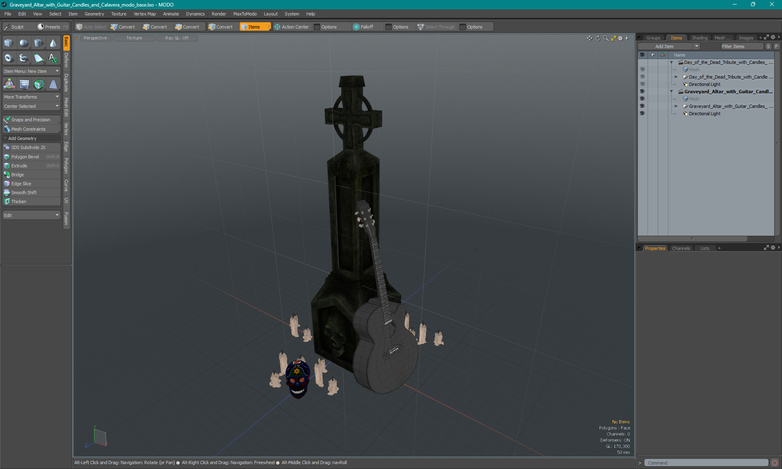Select the Smooth Shift tool

[x=31, y=193]
